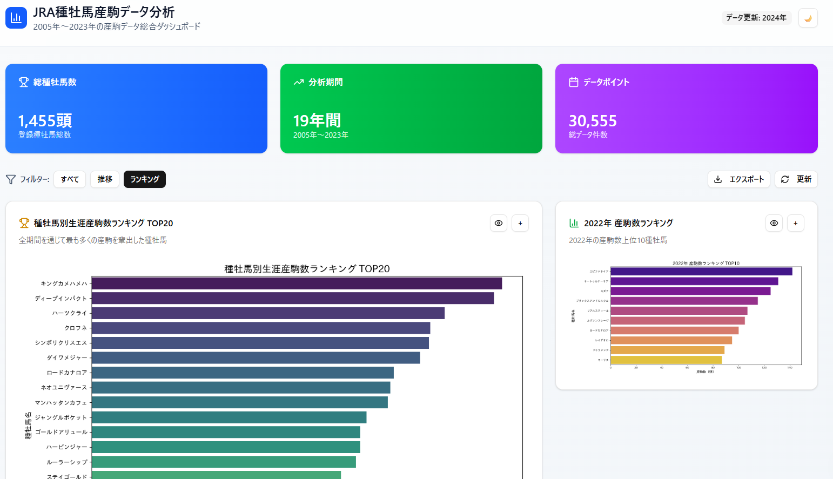
Task: Click the subtitle 2022年の産駒数上位10種牡馬
Action: coord(618,240)
